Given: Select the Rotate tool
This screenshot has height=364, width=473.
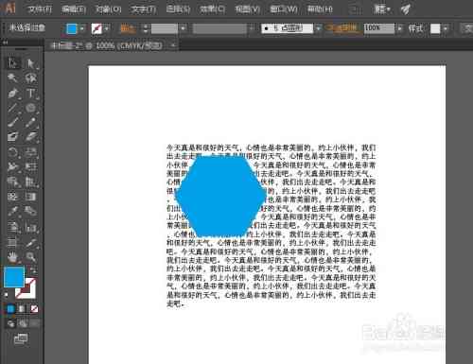Looking at the screenshot, I should click(x=12, y=152).
